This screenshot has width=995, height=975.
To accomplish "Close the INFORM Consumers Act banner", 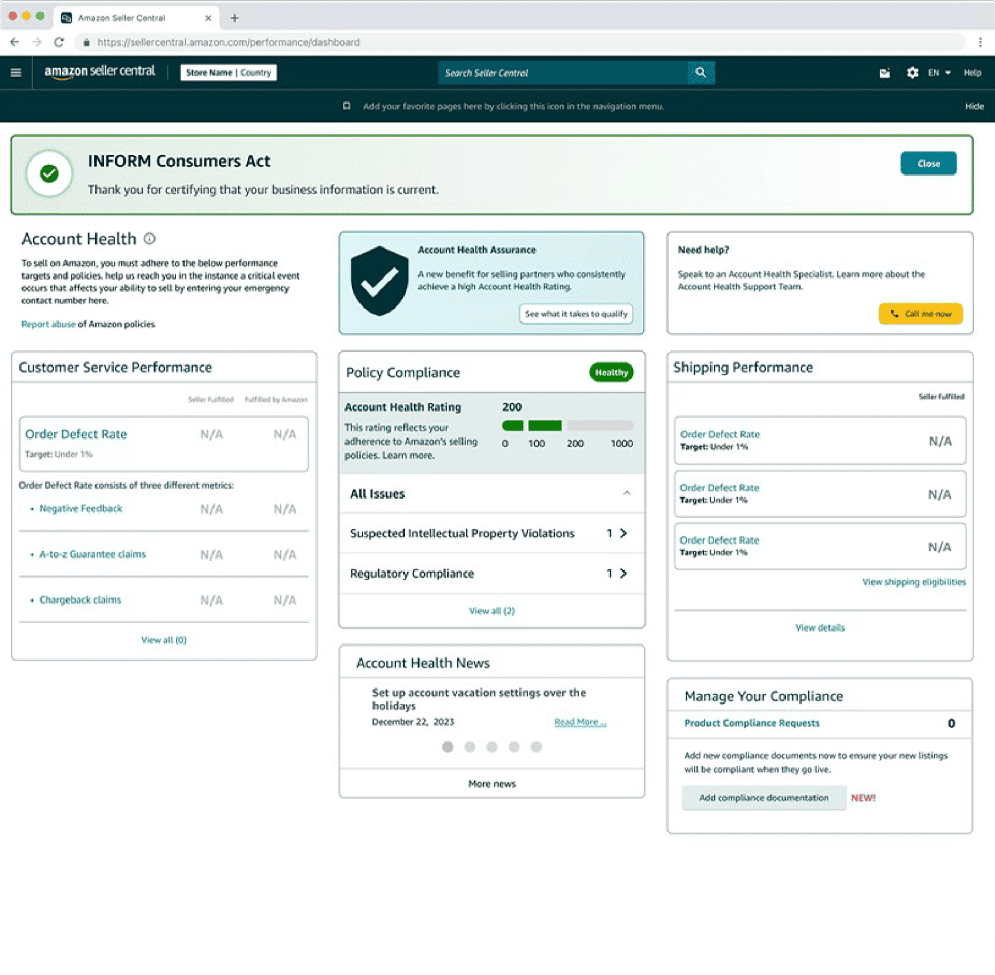I will (x=928, y=164).
